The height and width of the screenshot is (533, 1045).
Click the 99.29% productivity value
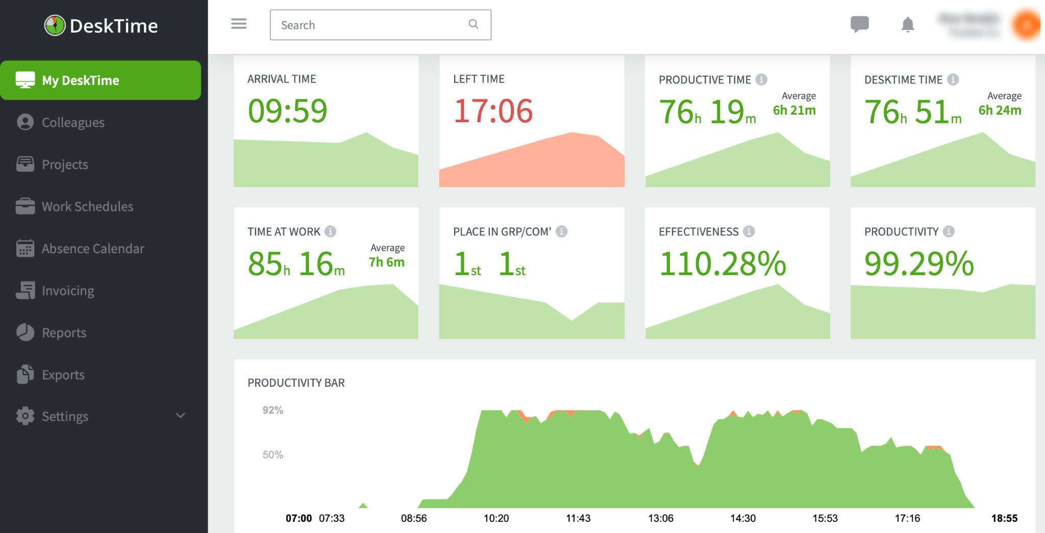[x=919, y=263]
